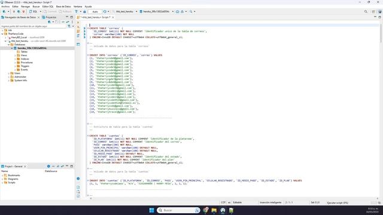
Task: Collapse the CREATE TABLE correos fold marker
Action: pyautogui.click(x=88, y=28)
